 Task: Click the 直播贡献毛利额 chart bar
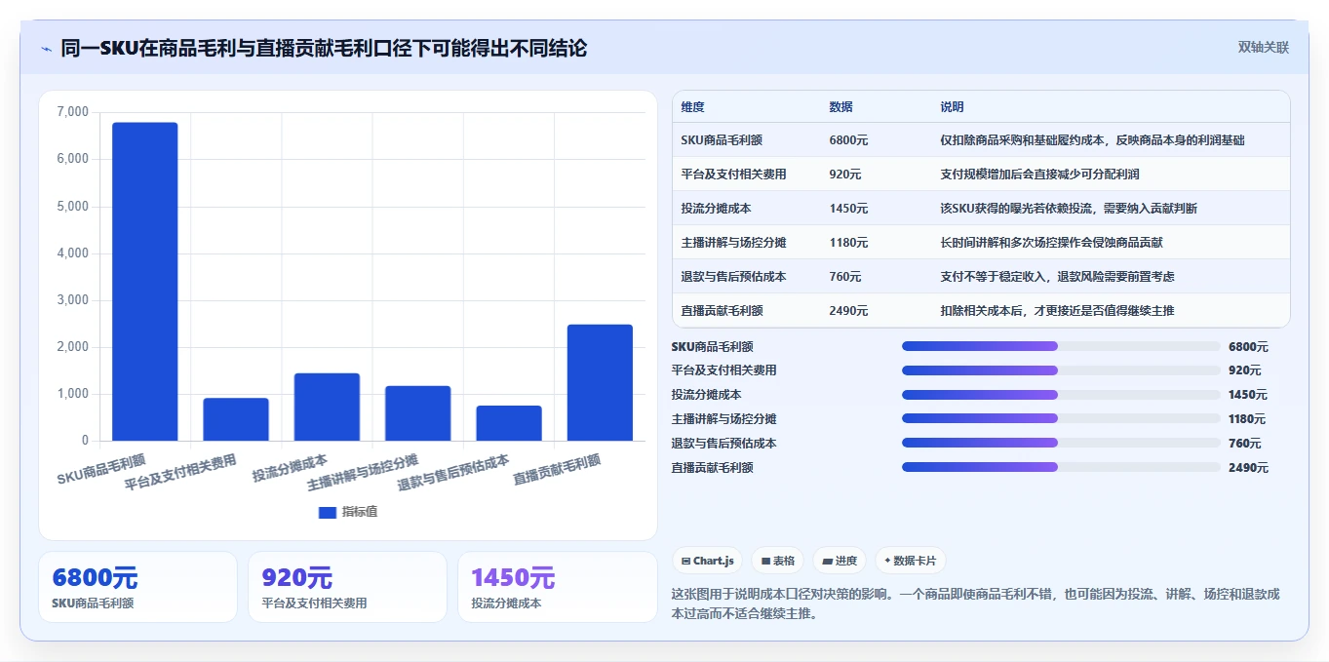pos(600,382)
